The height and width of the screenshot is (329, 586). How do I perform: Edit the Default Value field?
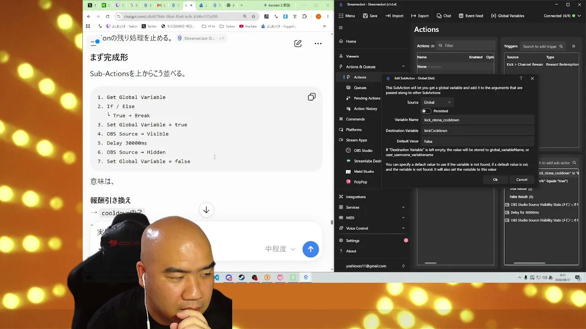point(478,141)
